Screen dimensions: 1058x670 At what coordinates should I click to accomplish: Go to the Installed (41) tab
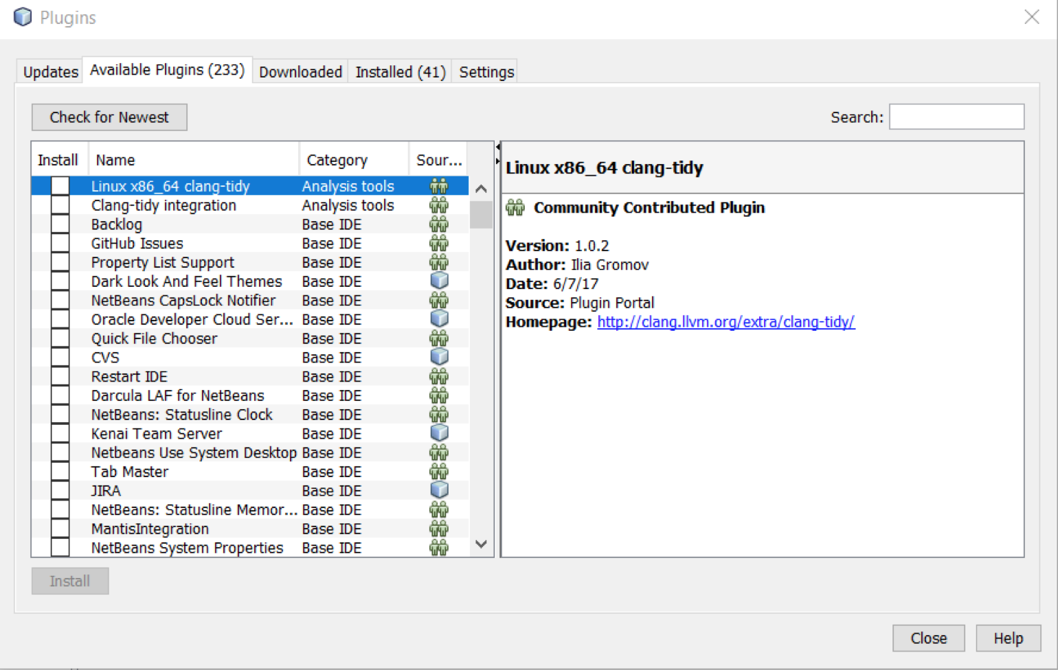point(401,72)
